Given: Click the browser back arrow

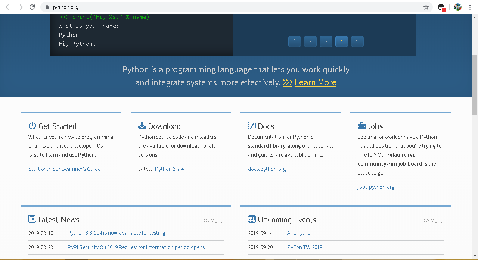Looking at the screenshot, I should [8, 7].
